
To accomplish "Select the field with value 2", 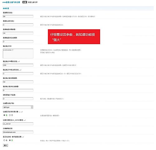I will pyautogui.click(x=18, y=42).
